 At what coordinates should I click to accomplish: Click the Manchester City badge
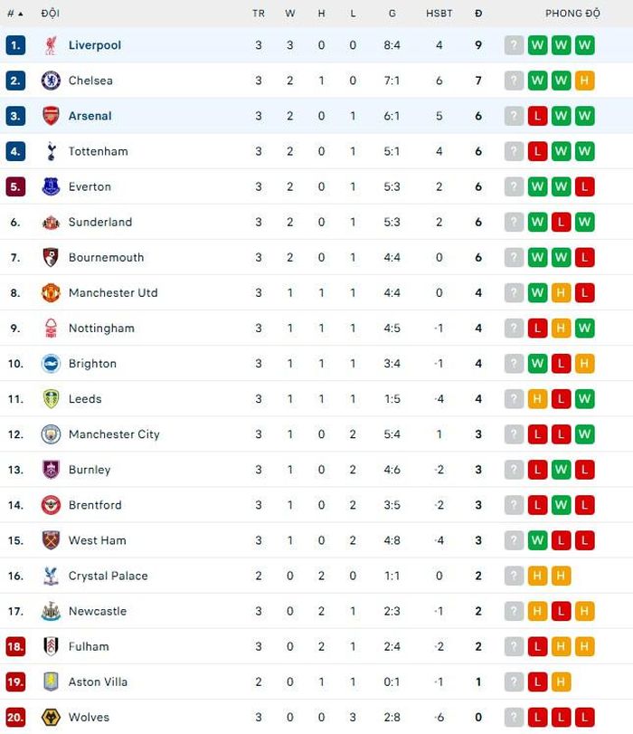coord(51,434)
